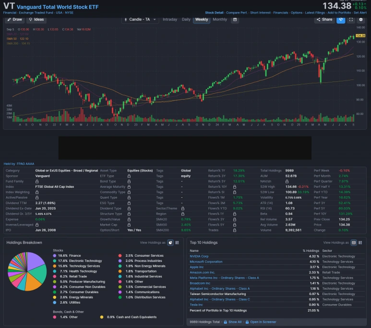Image resolution: width=371 pixels, height=328 pixels.
Task: Show Top 10 Holdings as treemap
Action: click(360, 243)
